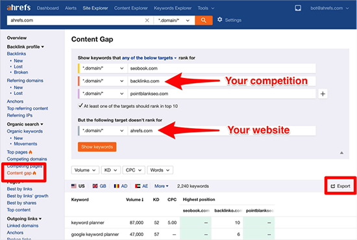Open Site Explorer tab
This screenshot has width=357, height=240.
pyautogui.click(x=95, y=8)
